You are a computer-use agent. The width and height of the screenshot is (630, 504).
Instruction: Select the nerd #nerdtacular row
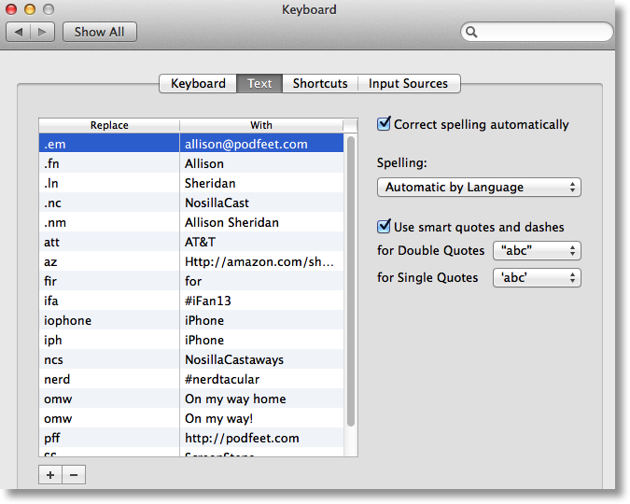click(x=191, y=379)
